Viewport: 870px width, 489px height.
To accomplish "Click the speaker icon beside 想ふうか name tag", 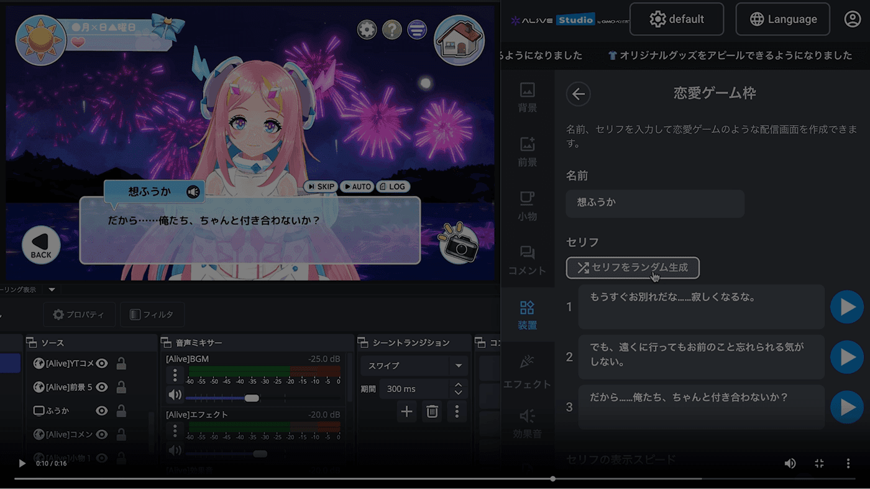I will tap(193, 192).
